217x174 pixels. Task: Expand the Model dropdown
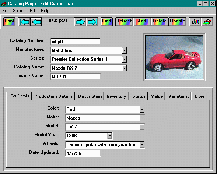142,127
